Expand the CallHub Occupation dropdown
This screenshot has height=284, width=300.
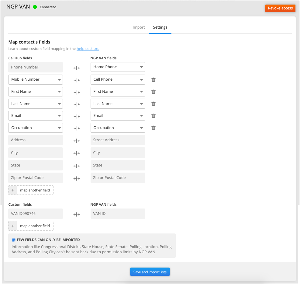click(36, 128)
